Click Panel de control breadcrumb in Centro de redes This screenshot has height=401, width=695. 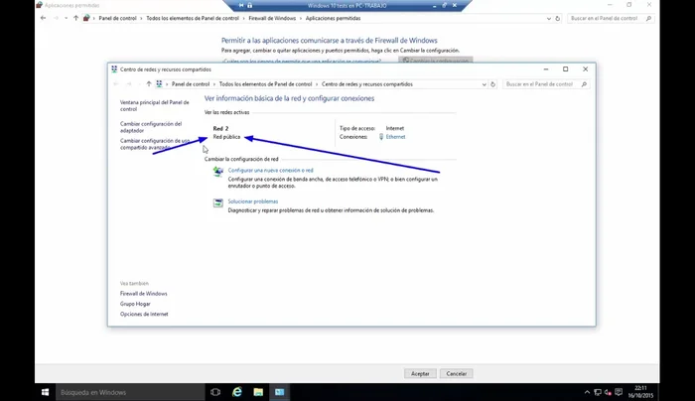coord(191,84)
